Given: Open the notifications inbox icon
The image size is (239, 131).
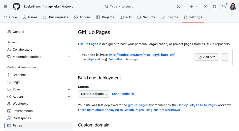Looking at the screenshot, I should tap(224, 7).
